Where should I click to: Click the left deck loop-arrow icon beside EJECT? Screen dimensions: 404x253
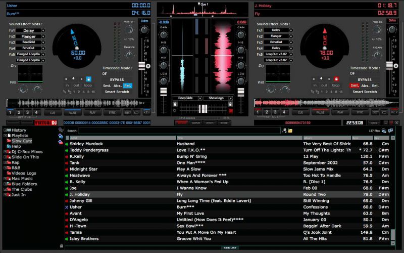(136, 112)
